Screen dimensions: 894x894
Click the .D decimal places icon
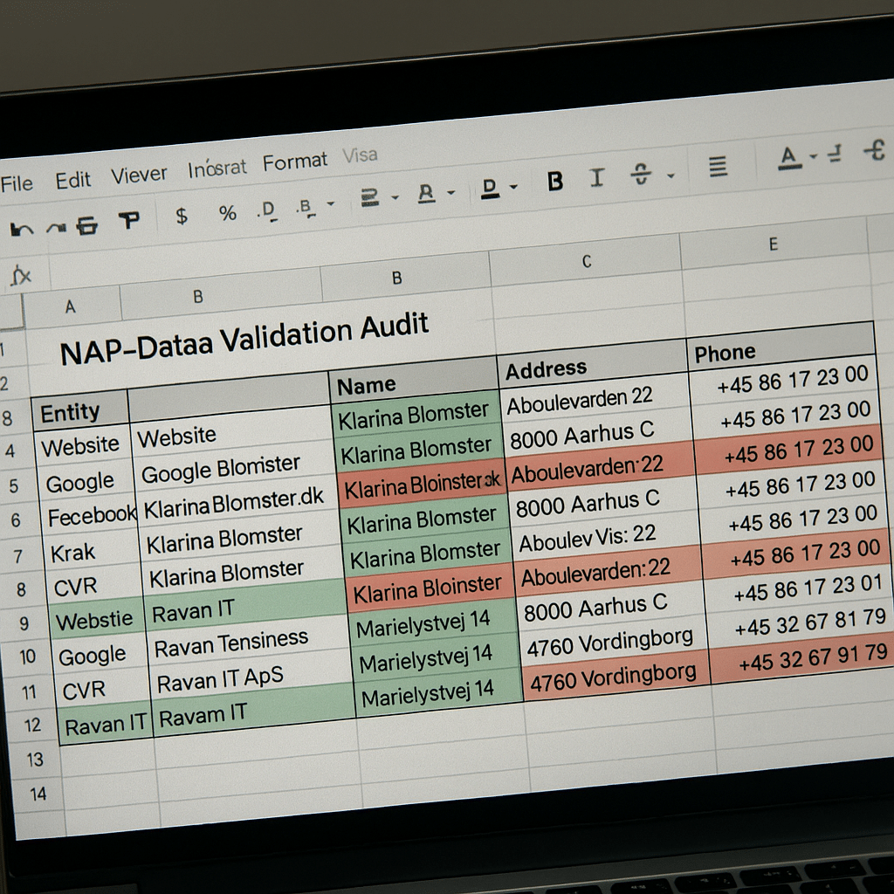(266, 210)
